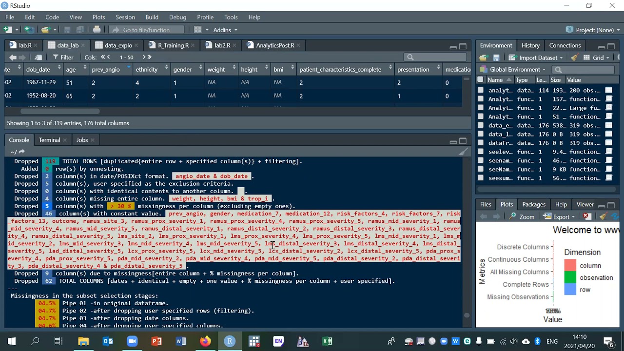This screenshot has width=624, height=351.
Task: Open Windows Start menu
Action: pos(12,341)
